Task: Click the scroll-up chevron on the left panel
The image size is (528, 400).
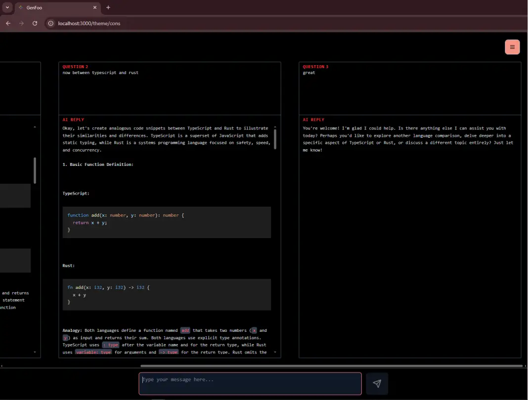Action: [34, 127]
